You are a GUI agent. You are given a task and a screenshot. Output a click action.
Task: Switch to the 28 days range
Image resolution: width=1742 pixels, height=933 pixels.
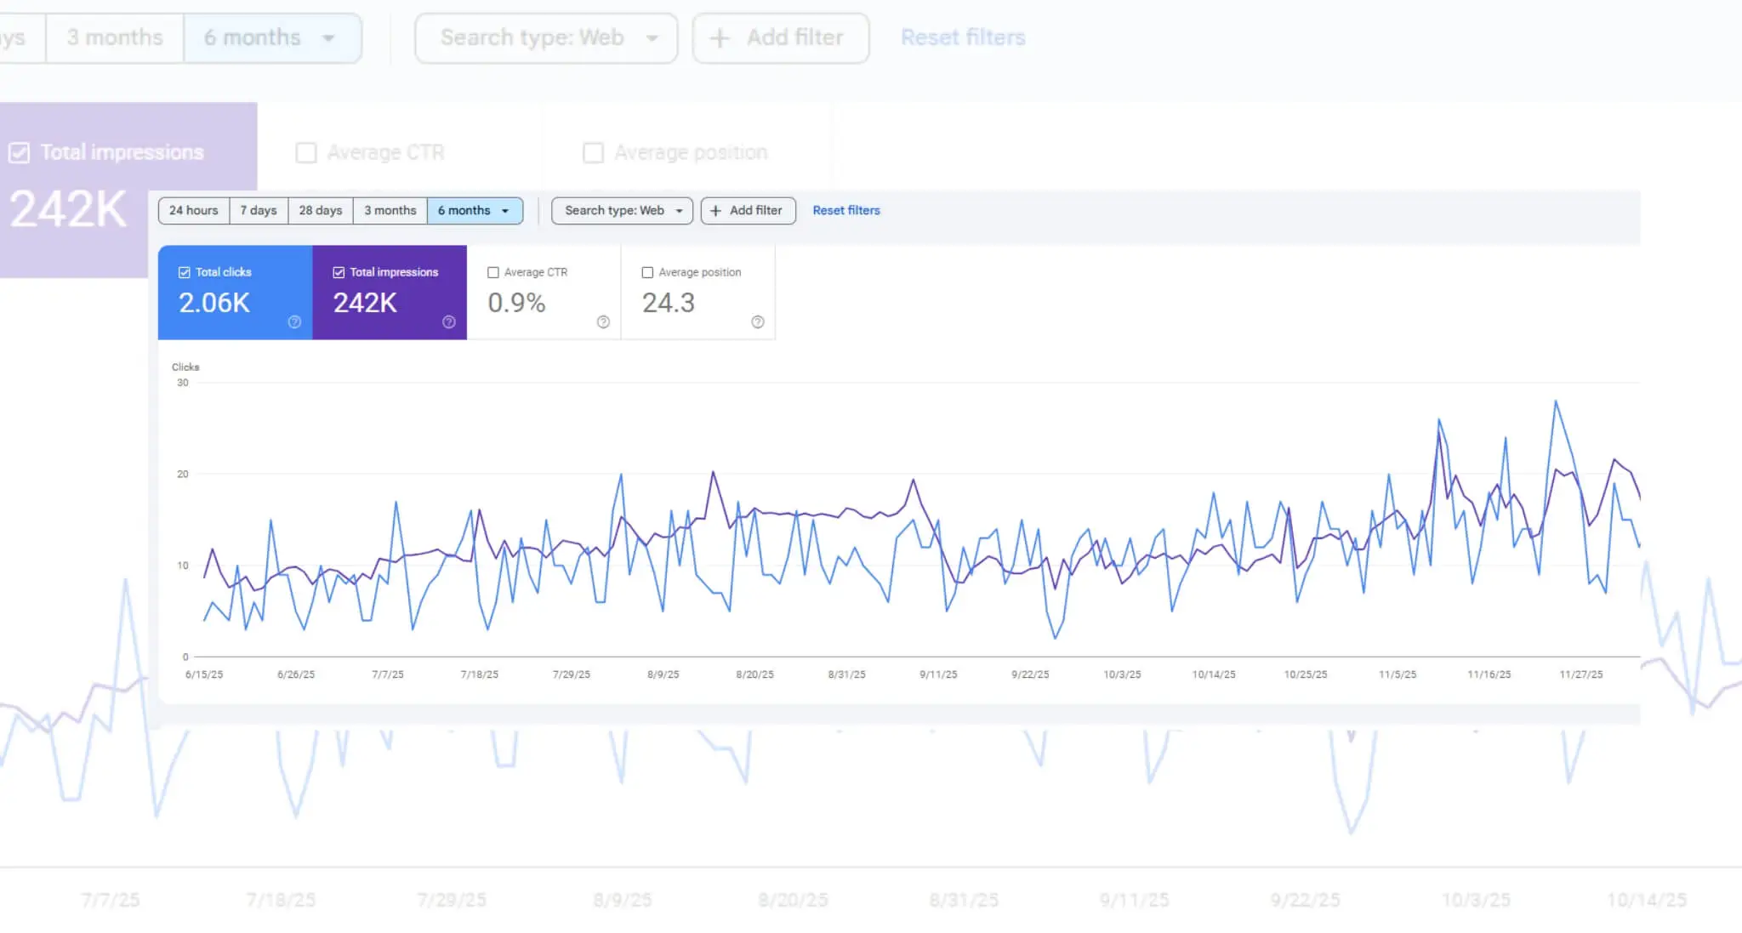point(319,210)
